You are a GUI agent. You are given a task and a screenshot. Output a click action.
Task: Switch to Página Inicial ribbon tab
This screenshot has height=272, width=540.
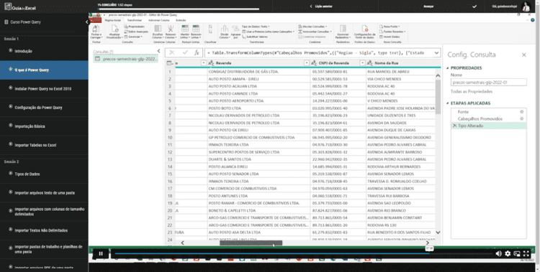coord(112,20)
